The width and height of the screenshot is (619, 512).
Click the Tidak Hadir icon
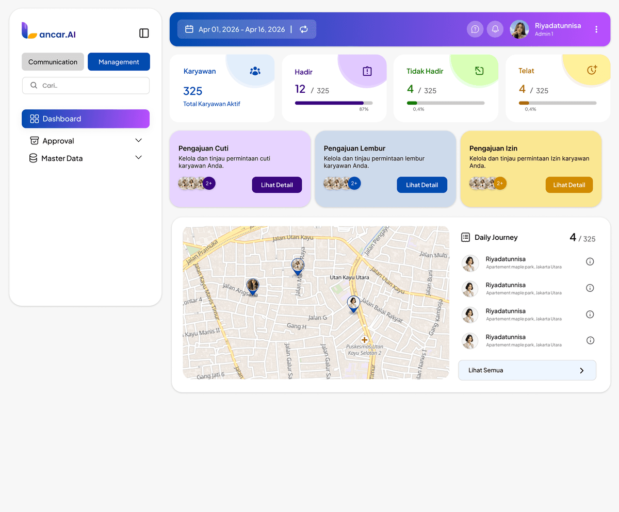(x=479, y=71)
